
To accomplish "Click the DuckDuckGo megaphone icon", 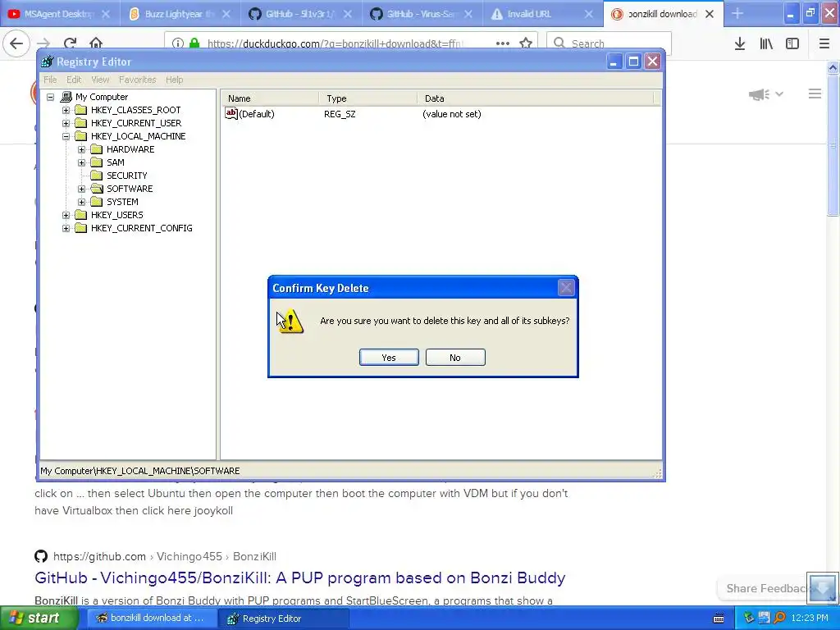I will pos(759,95).
